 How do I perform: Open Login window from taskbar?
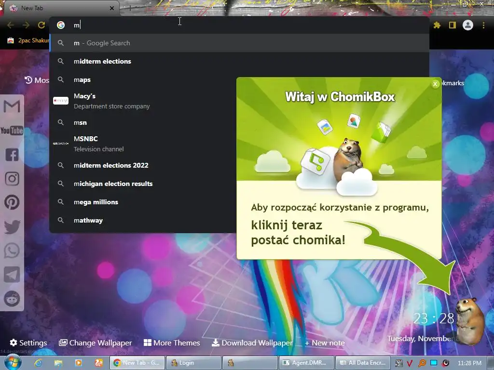tap(193, 363)
